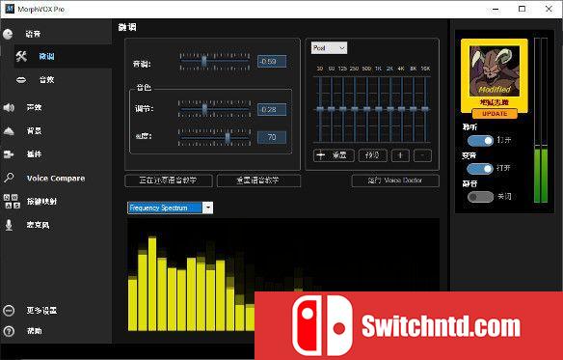Open the 插件 plug-ins icon
The image size is (563, 360).
tap(9, 154)
